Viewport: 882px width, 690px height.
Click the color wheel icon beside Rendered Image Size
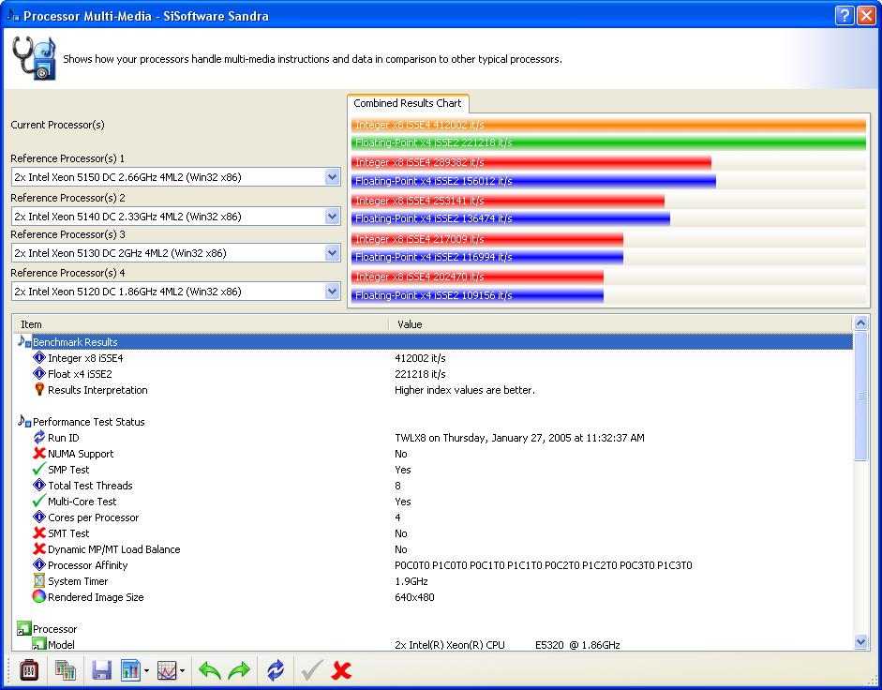click(x=38, y=596)
